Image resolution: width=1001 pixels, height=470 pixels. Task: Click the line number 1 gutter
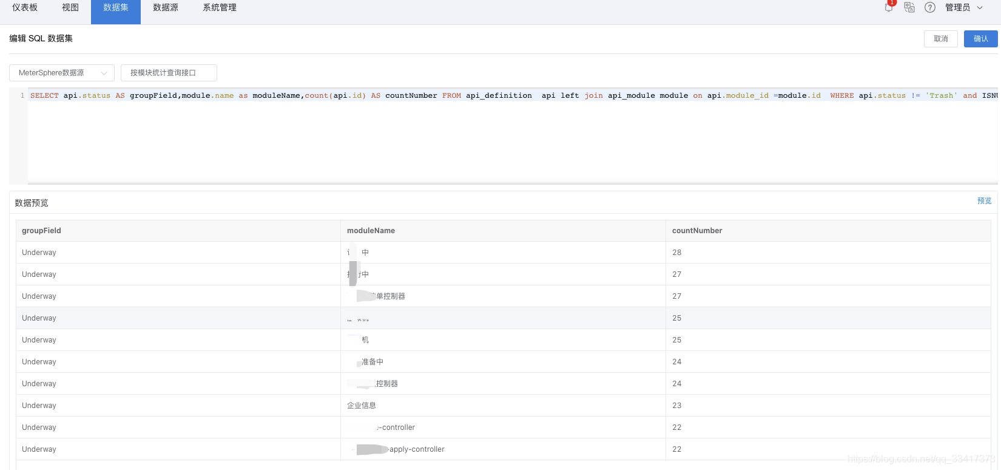[x=22, y=95]
